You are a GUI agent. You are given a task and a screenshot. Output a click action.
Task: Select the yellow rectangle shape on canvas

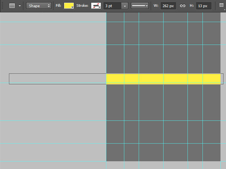coord(163,79)
